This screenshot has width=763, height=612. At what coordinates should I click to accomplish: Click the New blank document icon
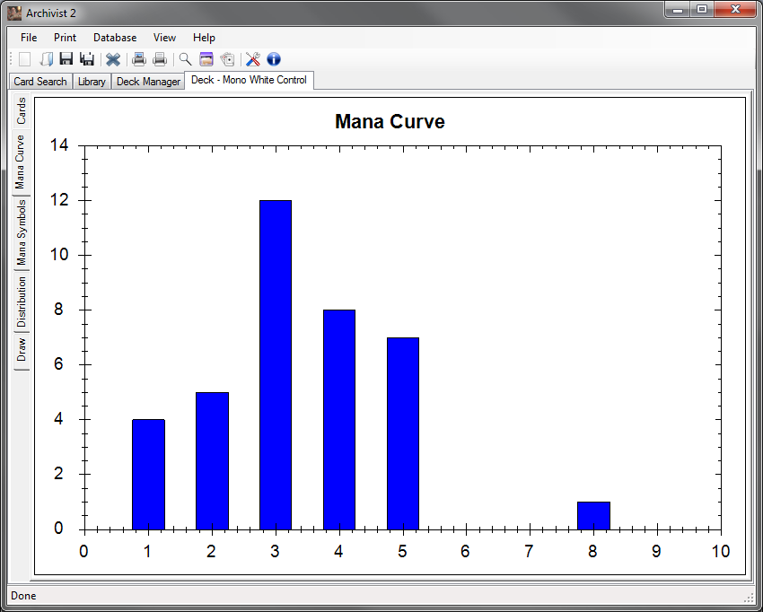[24, 59]
